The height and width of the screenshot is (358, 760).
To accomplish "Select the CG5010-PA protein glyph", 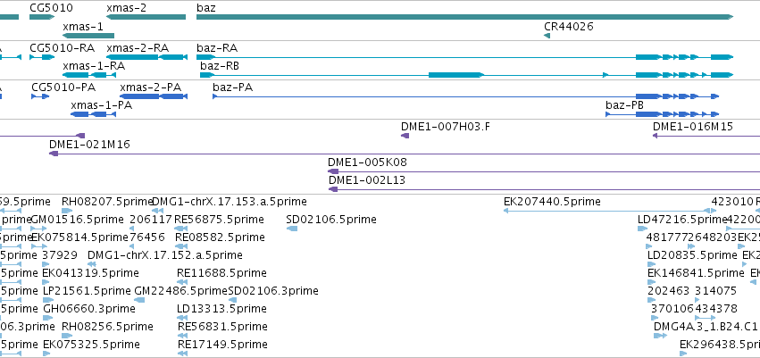I will pyautogui.click(x=40, y=96).
